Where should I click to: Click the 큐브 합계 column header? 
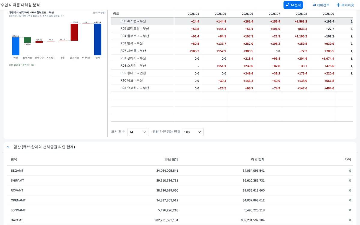point(171,160)
